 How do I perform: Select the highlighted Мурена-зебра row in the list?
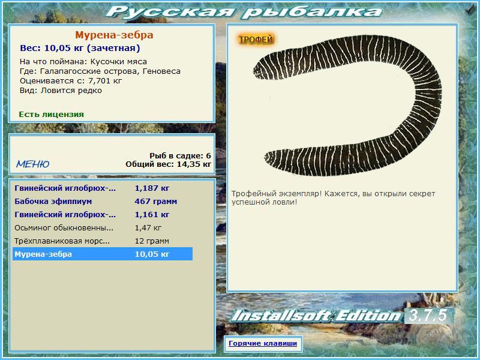coord(103,254)
